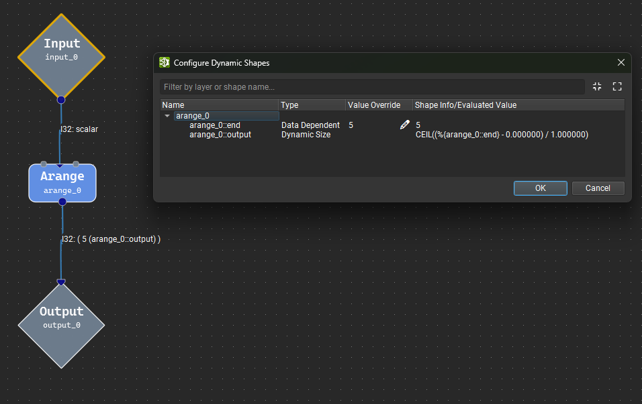Viewport: 642px width, 404px height.
Task: Click the Arange node's bottom output port
Action: coord(62,202)
